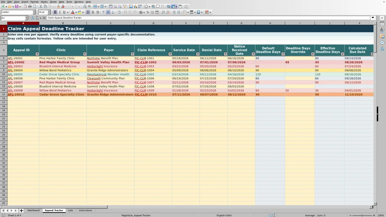
Task: Toggle Align Right
Action: (x=97, y=12)
